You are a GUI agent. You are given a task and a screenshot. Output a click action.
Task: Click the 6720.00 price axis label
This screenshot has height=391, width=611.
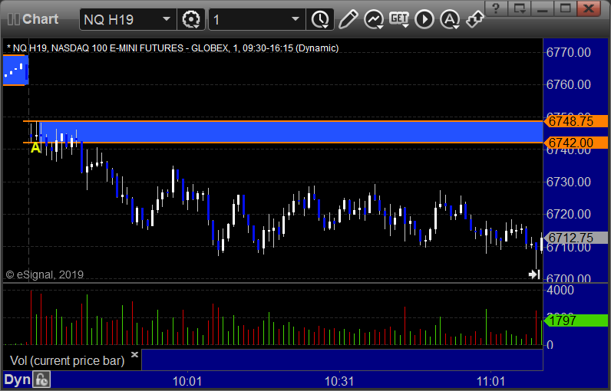pyautogui.click(x=569, y=214)
